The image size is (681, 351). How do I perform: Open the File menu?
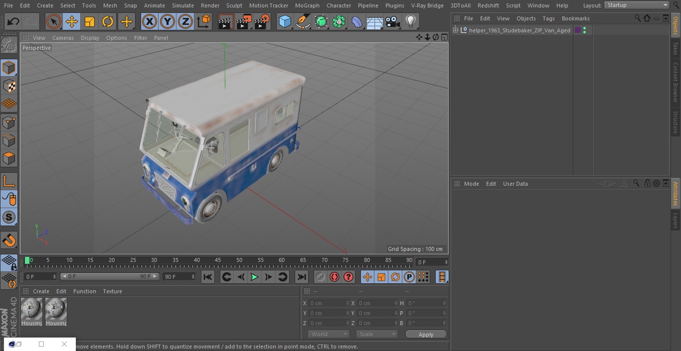(x=8, y=5)
